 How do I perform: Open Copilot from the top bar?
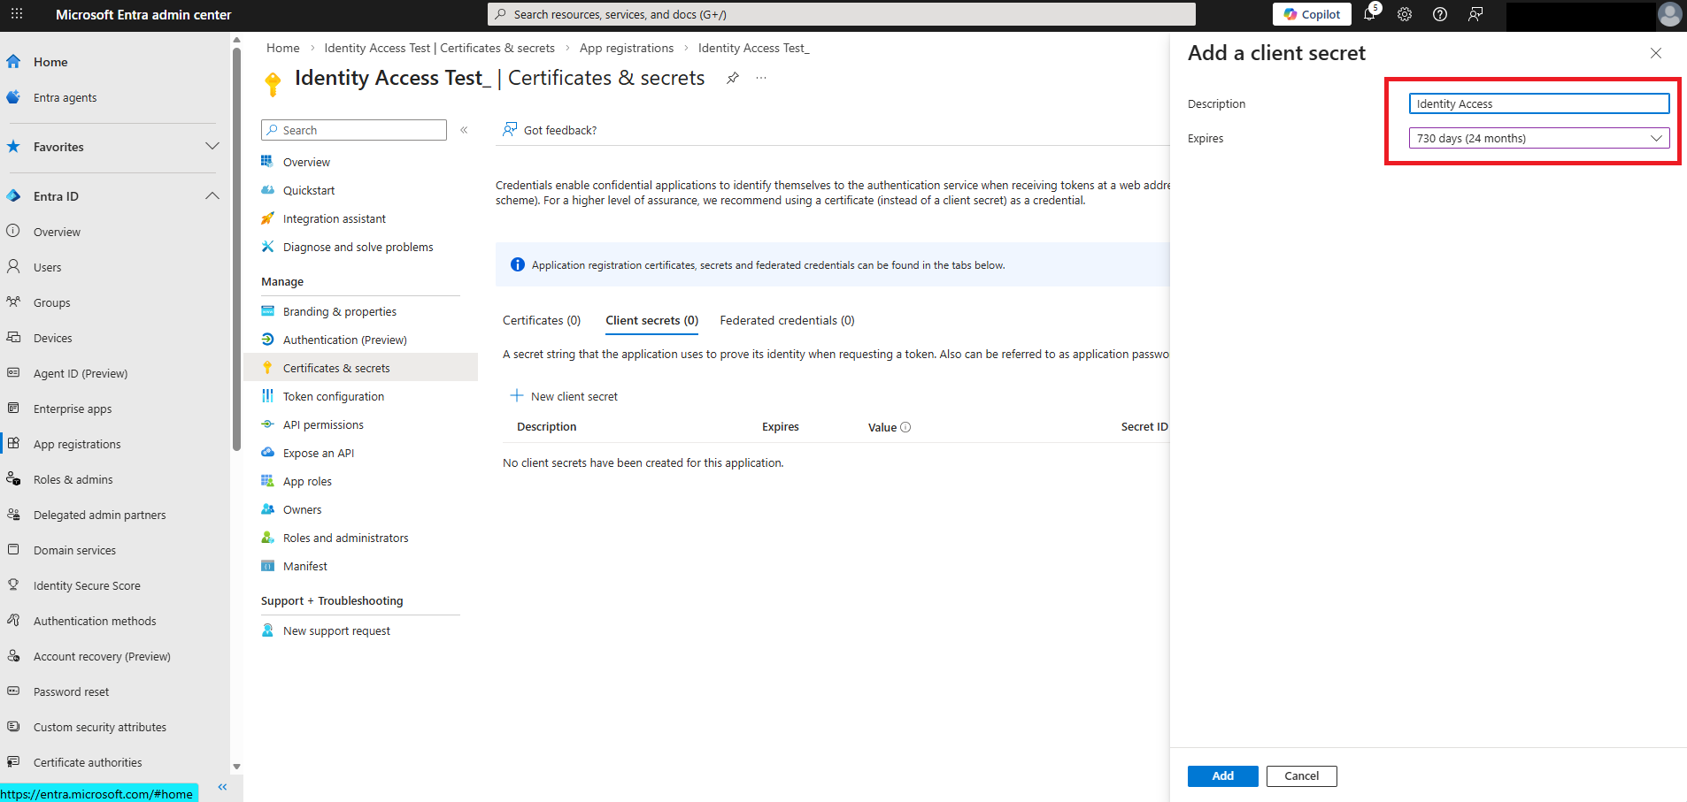pos(1312,14)
